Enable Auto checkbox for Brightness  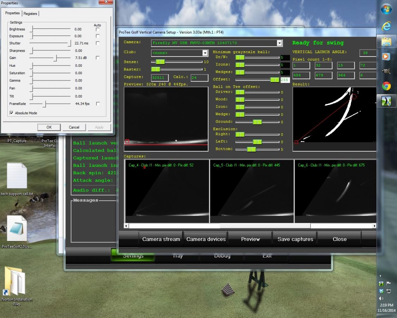[98, 29]
